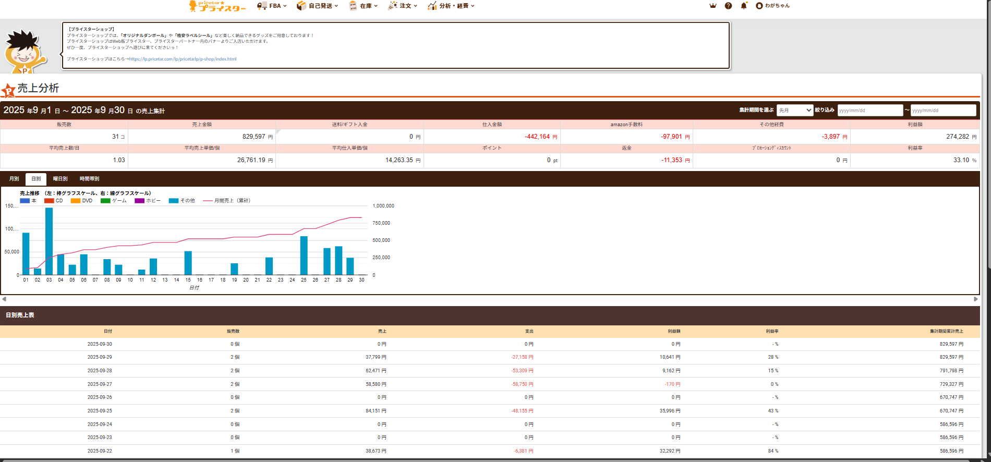Open the 集計期間 dropdown showing 先月
The width and height of the screenshot is (991, 462).
794,110
